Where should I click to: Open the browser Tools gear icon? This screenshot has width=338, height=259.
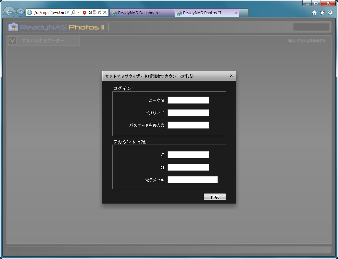[x=330, y=13]
